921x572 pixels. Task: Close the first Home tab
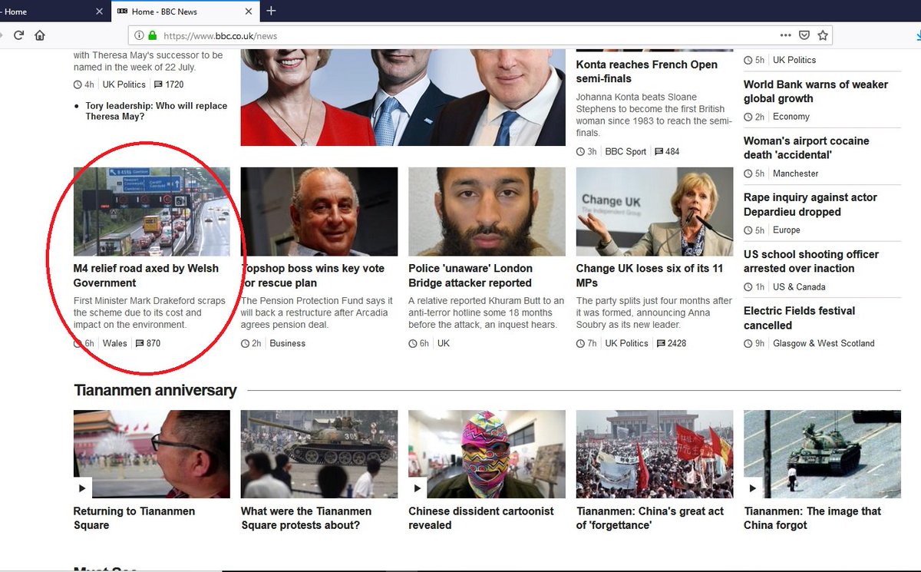point(100,12)
